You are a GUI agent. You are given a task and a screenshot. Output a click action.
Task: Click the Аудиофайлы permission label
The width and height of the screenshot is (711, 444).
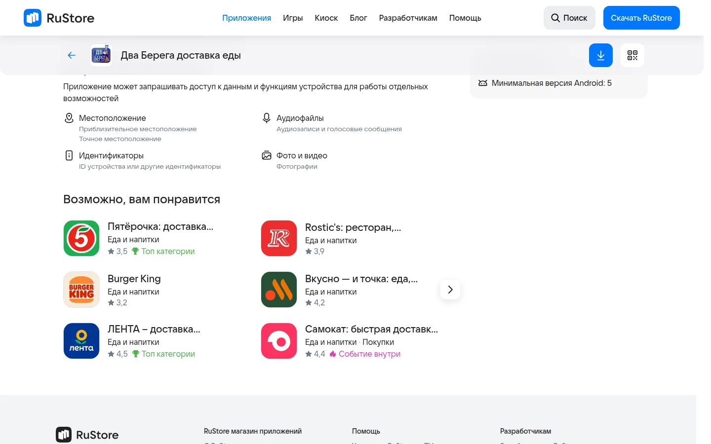(x=300, y=118)
